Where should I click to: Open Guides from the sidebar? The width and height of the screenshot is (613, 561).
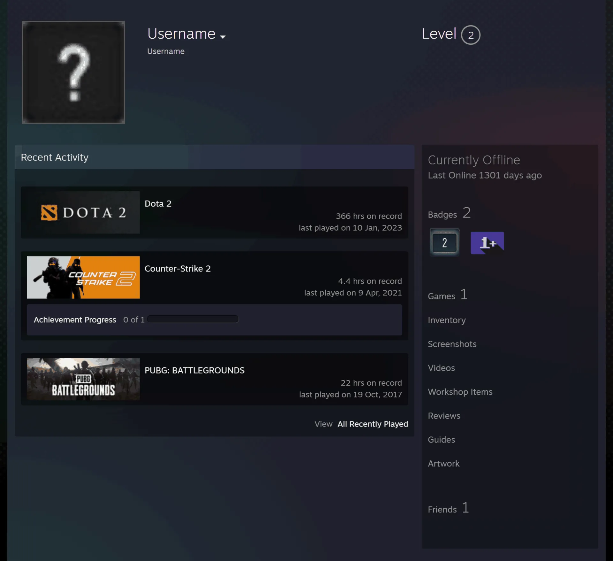coord(441,440)
